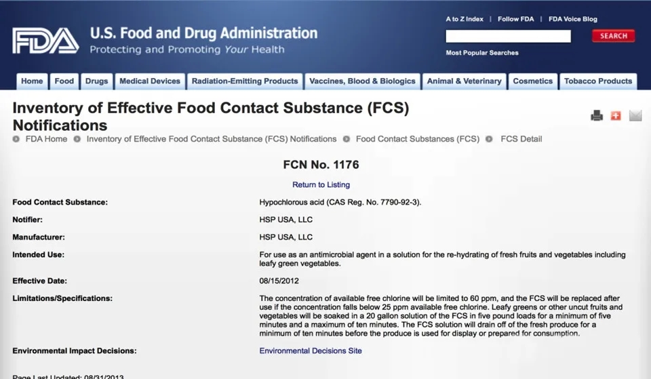Click the printer icon
Screen dimensions: 651x379
pos(597,116)
